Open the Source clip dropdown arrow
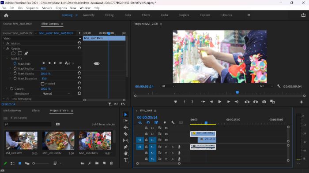Image resolution: width=309 pixels, height=173 pixels. tap(35, 33)
